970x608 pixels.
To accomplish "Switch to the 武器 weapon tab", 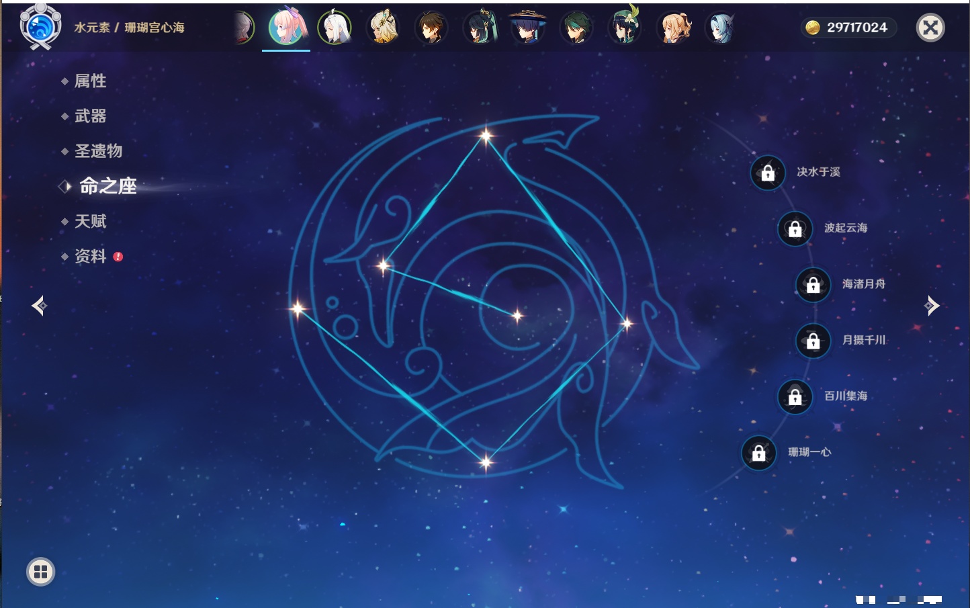I will point(90,116).
